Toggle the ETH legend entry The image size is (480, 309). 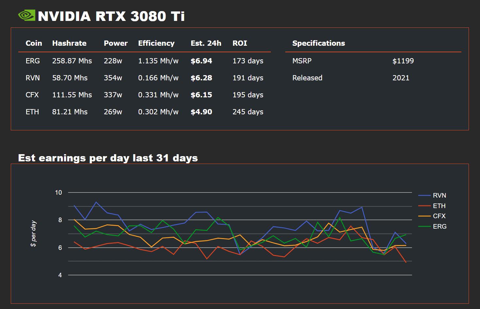[x=432, y=206]
